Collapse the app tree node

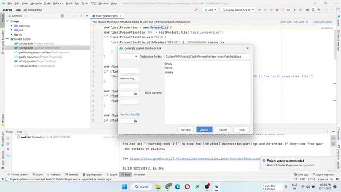pyautogui.click(x=7, y=21)
